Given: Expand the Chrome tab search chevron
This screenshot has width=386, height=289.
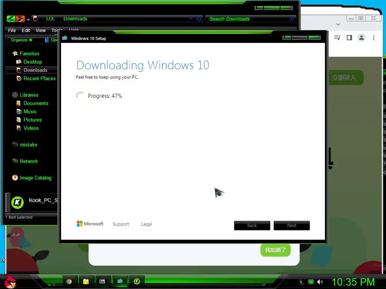Looking at the screenshot, I should click(x=338, y=24).
